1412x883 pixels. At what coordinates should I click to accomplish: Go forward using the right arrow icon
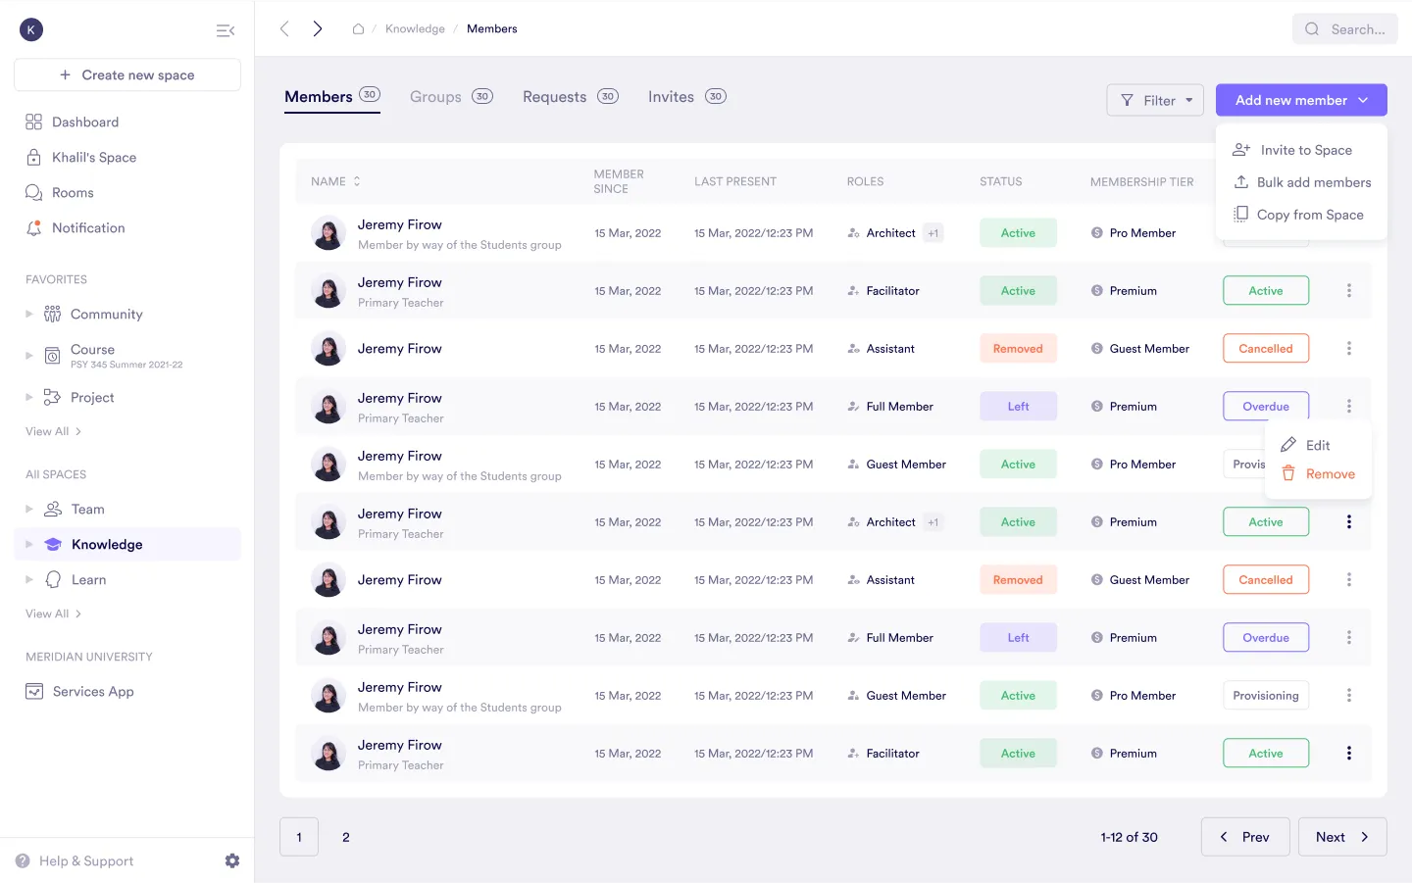tap(318, 29)
